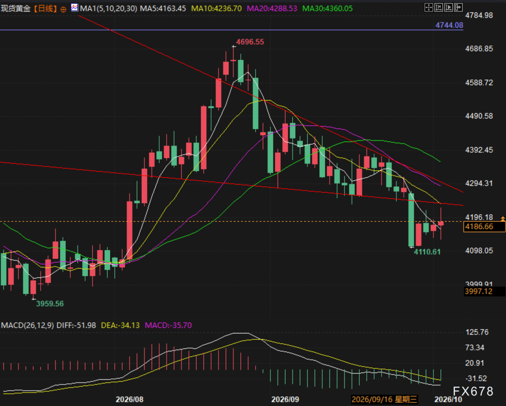Image resolution: width=506 pixels, height=406 pixels.
Task: Click the 3997.12 price tag
Action: [x=484, y=292]
